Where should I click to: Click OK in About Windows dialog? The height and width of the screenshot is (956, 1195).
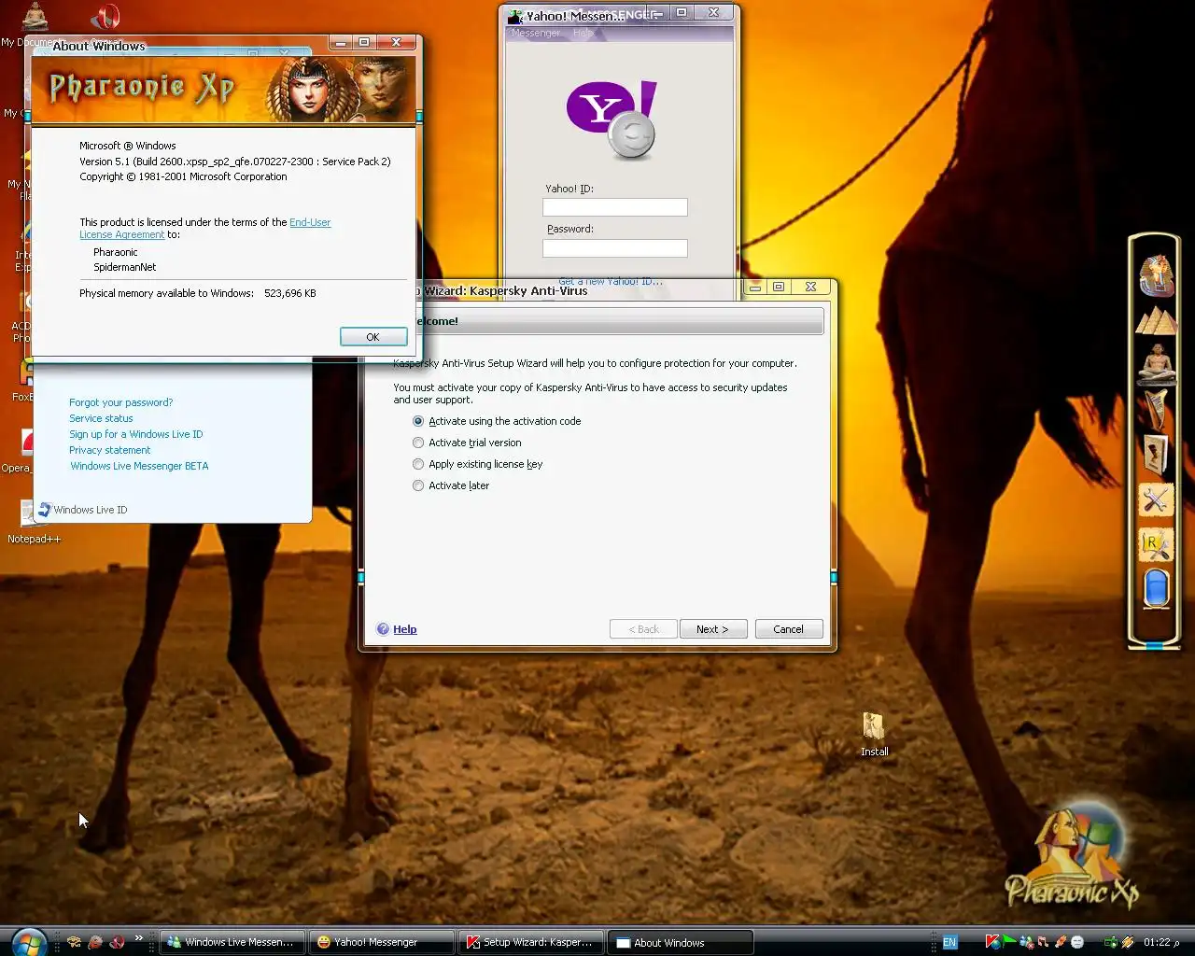pyautogui.click(x=373, y=337)
